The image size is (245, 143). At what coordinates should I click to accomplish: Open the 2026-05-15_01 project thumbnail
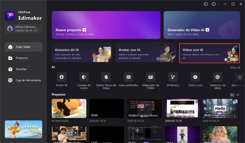145,108
